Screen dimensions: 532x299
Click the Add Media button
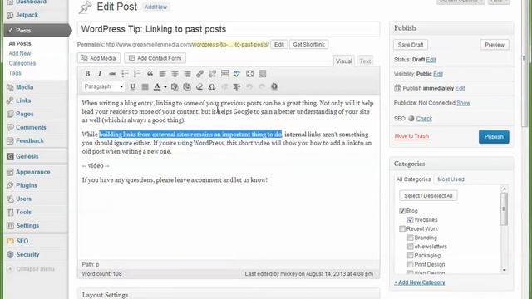point(98,58)
